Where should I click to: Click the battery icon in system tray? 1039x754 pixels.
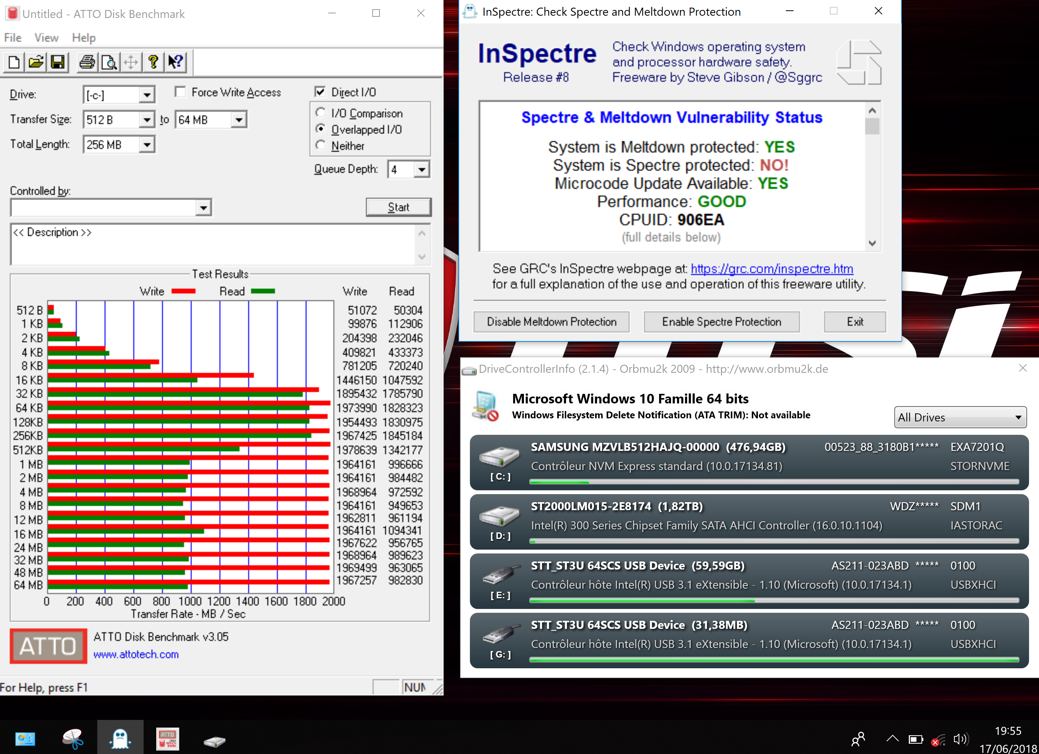[916, 739]
